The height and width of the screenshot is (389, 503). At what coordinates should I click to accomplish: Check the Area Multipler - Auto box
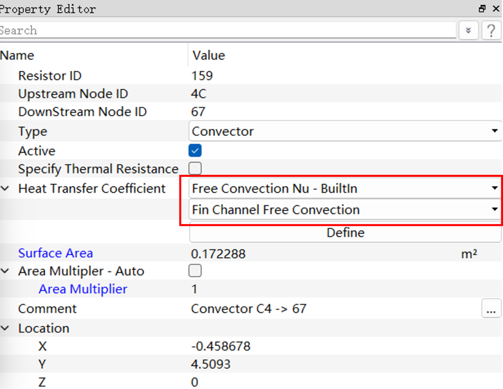pyautogui.click(x=195, y=271)
